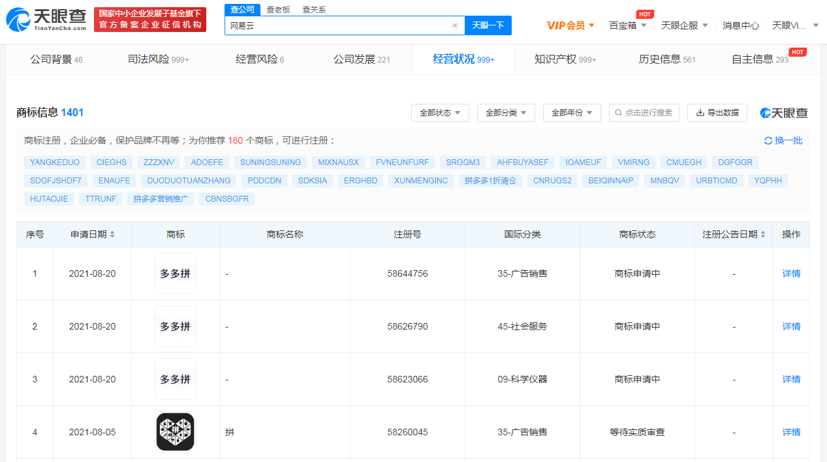Click the 天眼查 watermark logo above the table
The width and height of the screenshot is (827, 462).
tap(783, 112)
